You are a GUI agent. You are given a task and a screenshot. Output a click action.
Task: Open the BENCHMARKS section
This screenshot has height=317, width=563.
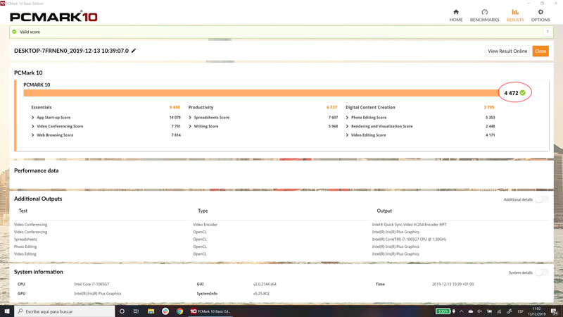tap(484, 15)
